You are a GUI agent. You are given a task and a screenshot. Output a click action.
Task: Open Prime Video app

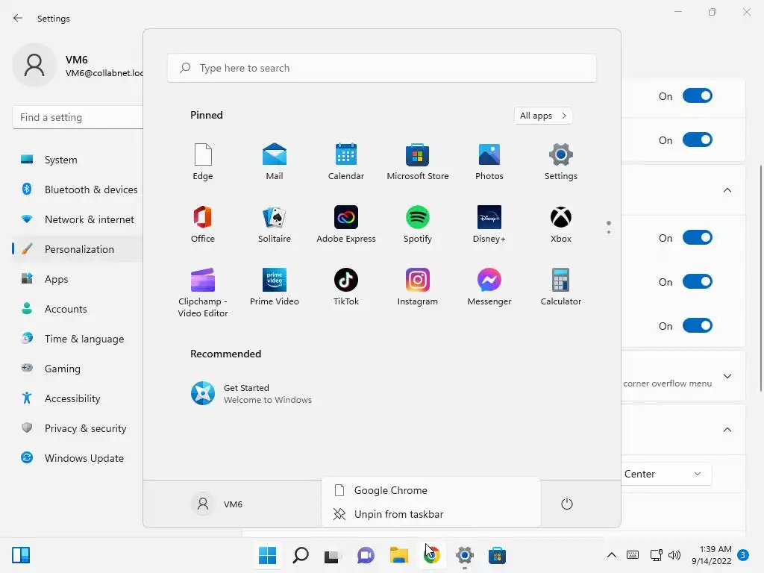pos(275,287)
